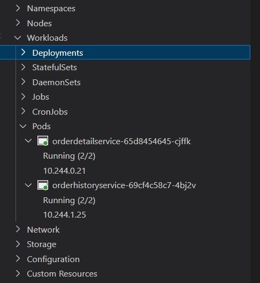This screenshot has height=283, width=260.
Task: Collapse the orderhistoryservice pod details
Action: click(x=28, y=185)
